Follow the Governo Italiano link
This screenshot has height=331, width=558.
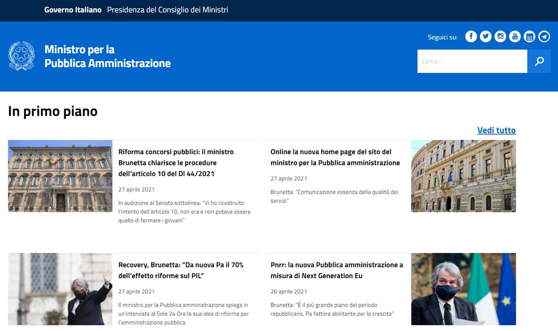point(73,10)
